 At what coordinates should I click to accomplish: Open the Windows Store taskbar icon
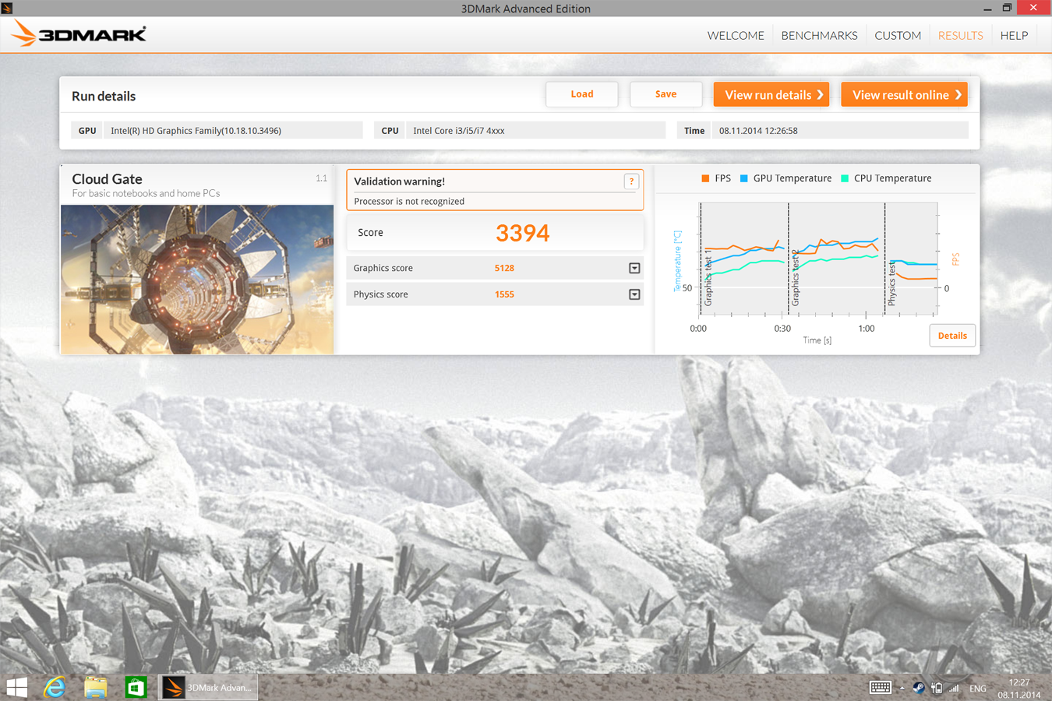(136, 688)
